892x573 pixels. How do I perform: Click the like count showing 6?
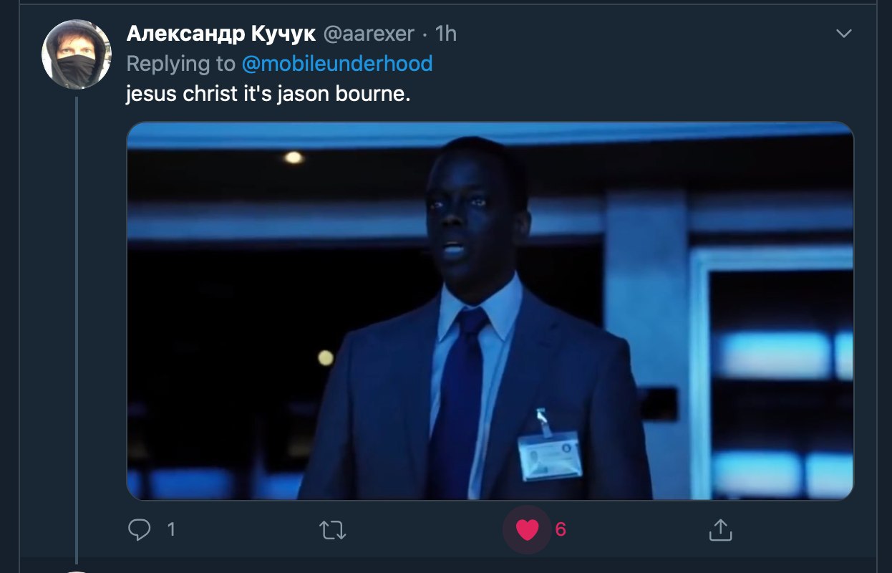point(561,530)
